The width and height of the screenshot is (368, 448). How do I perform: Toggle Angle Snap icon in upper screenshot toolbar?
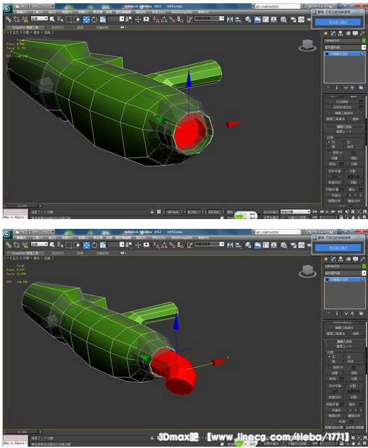164,19
